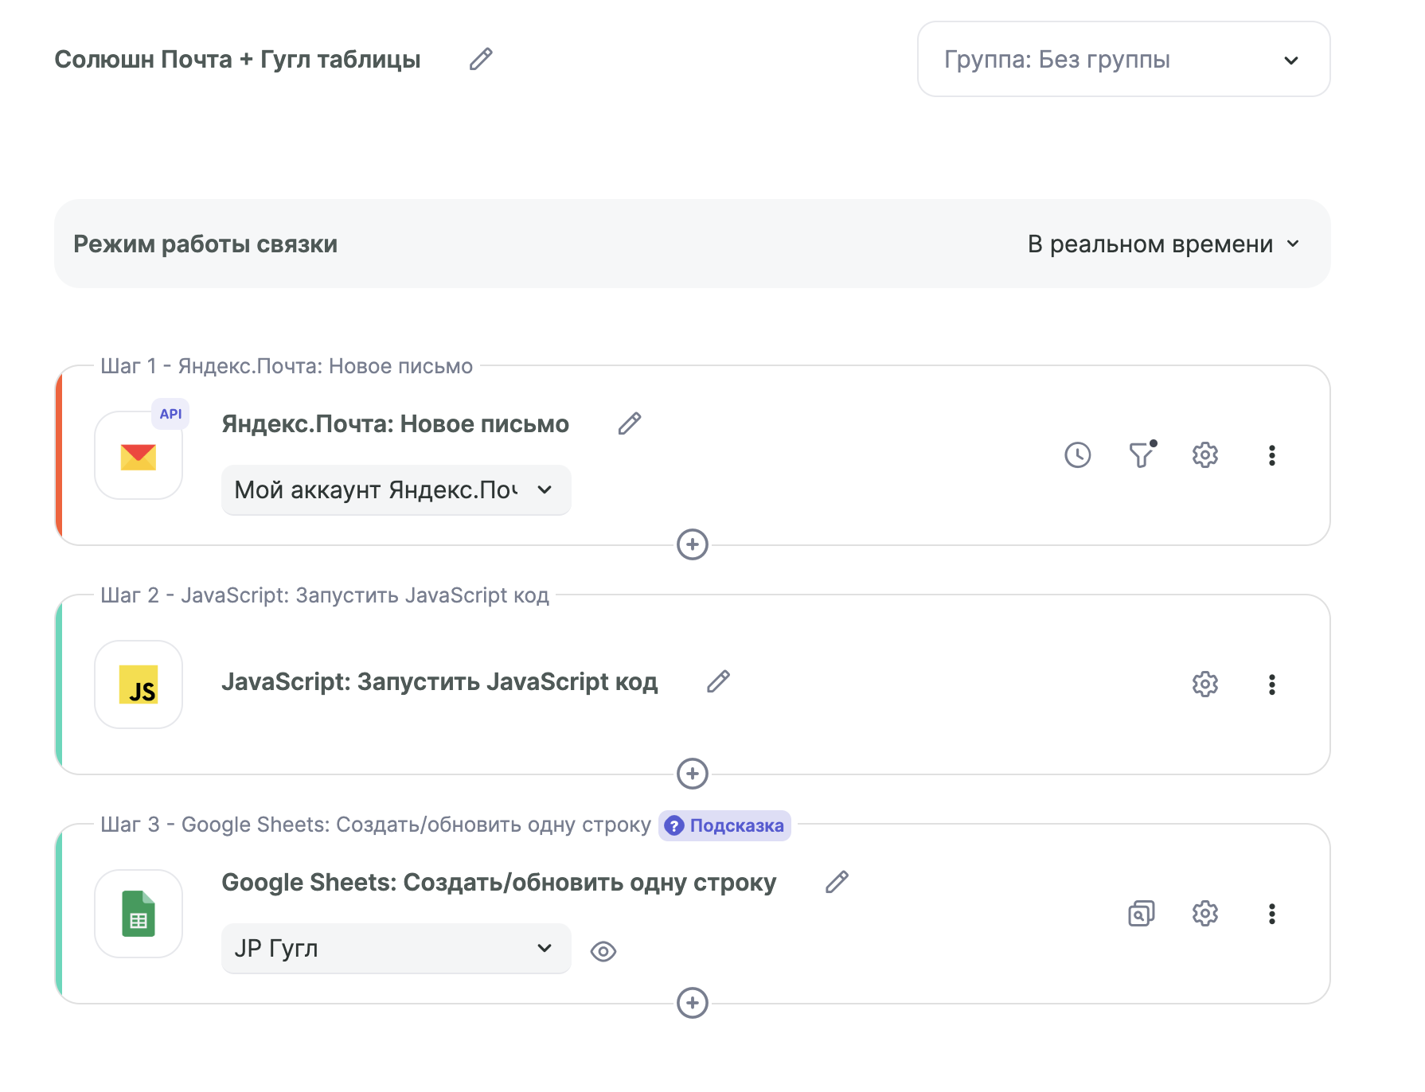Change mode from В реальном времени
This screenshot has height=1092, width=1425.
(1163, 244)
